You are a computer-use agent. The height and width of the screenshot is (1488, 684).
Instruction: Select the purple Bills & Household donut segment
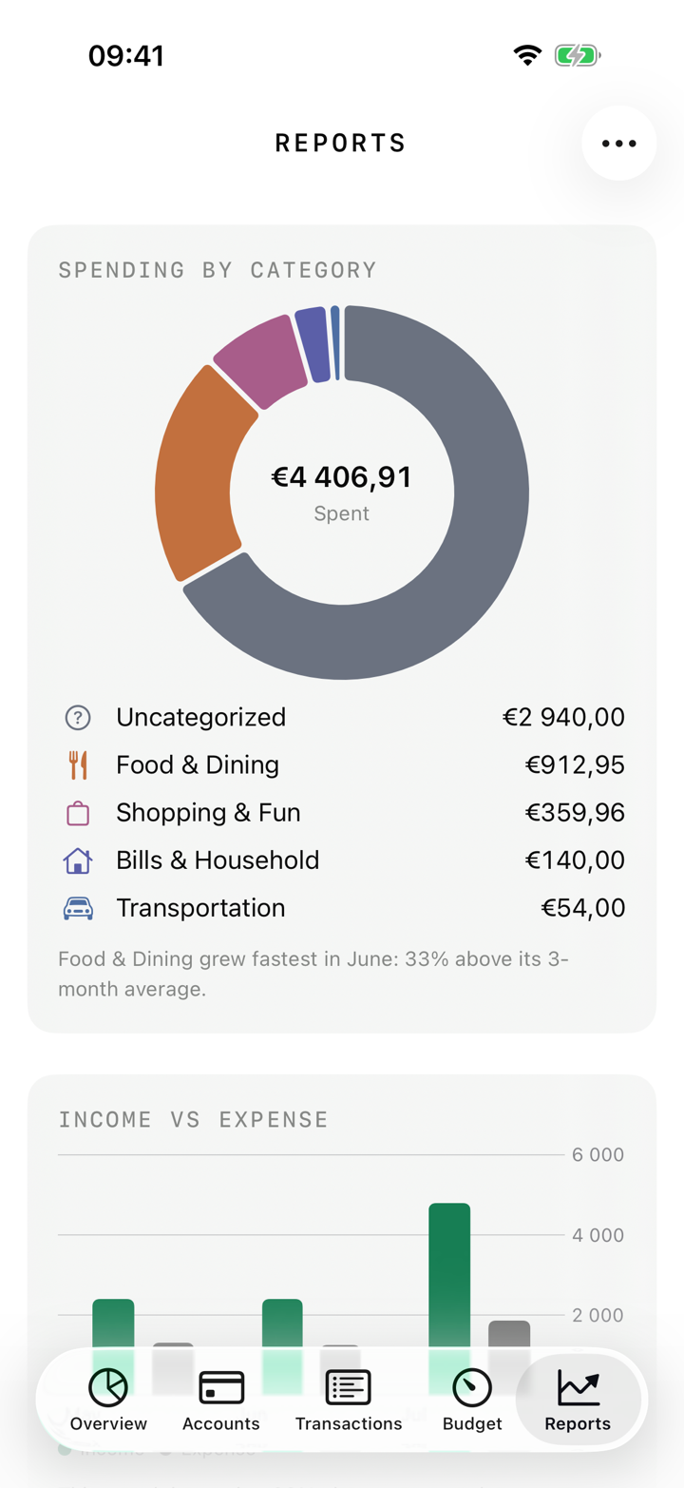[313, 344]
